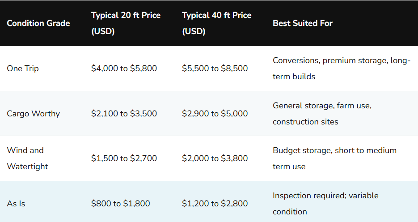
Task: Click the $2,900 to $5,000 price cell
Action: pyautogui.click(x=215, y=114)
